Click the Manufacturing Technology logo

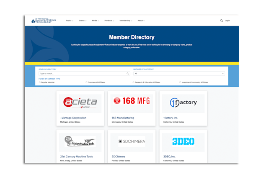[x=44, y=21]
